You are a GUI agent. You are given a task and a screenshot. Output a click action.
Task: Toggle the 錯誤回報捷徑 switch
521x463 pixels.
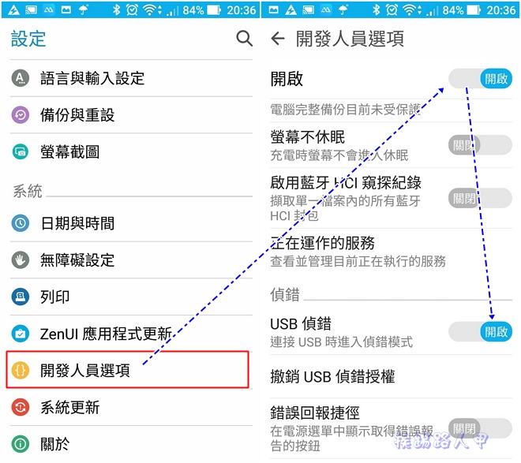click(x=480, y=428)
